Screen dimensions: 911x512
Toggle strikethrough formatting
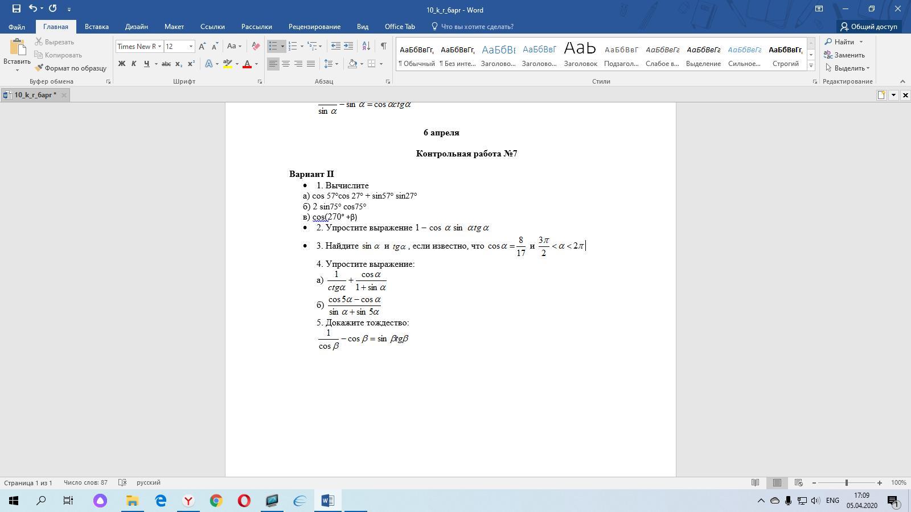click(166, 64)
